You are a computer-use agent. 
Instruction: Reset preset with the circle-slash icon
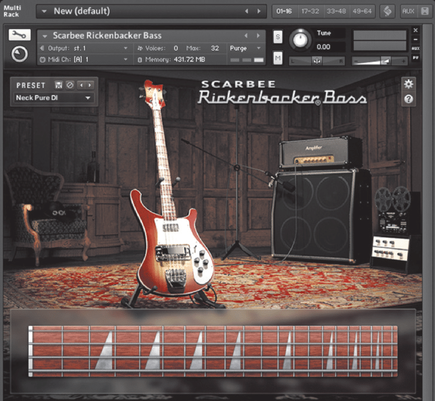[x=69, y=85]
